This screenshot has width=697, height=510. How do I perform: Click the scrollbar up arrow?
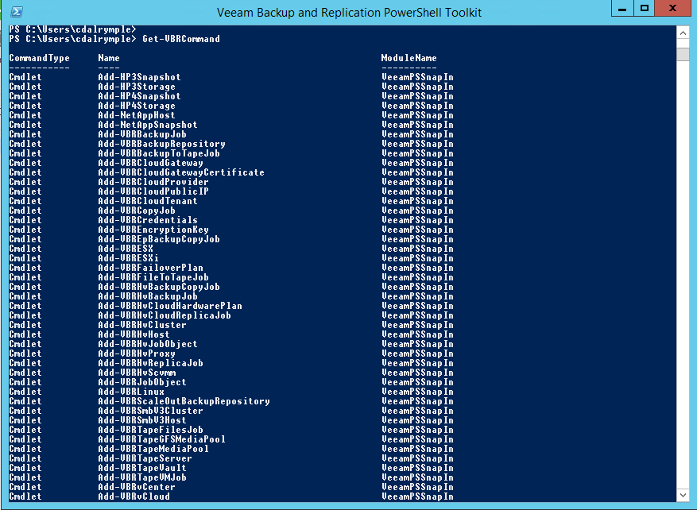tap(683, 32)
